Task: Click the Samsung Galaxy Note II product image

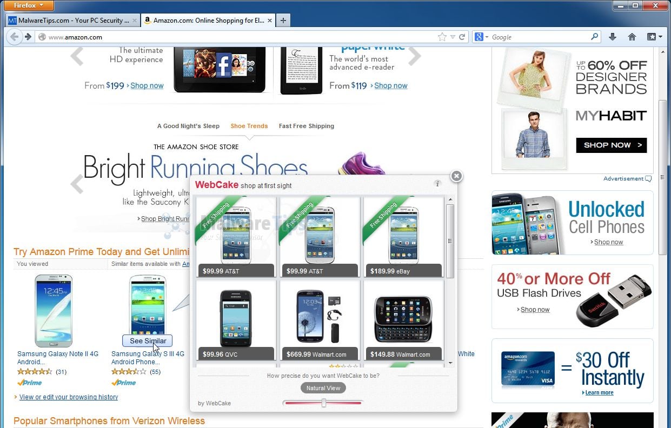Action: point(53,310)
